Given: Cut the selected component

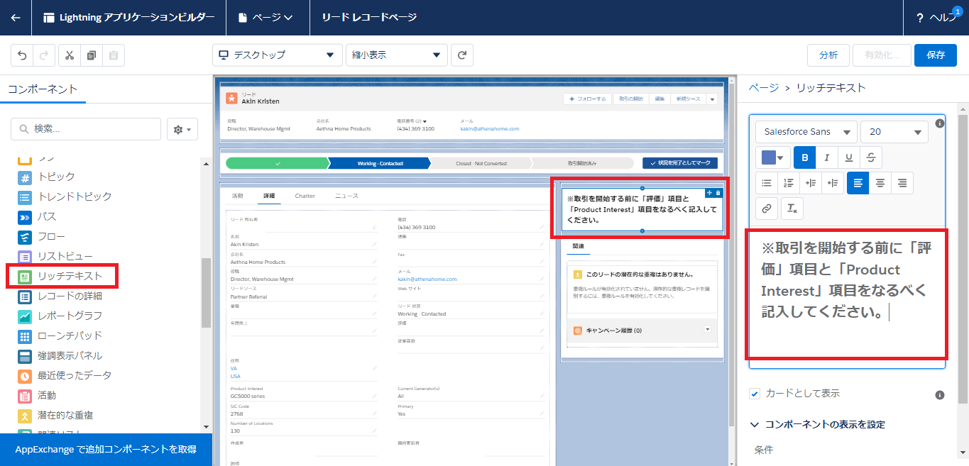Looking at the screenshot, I should point(70,55).
